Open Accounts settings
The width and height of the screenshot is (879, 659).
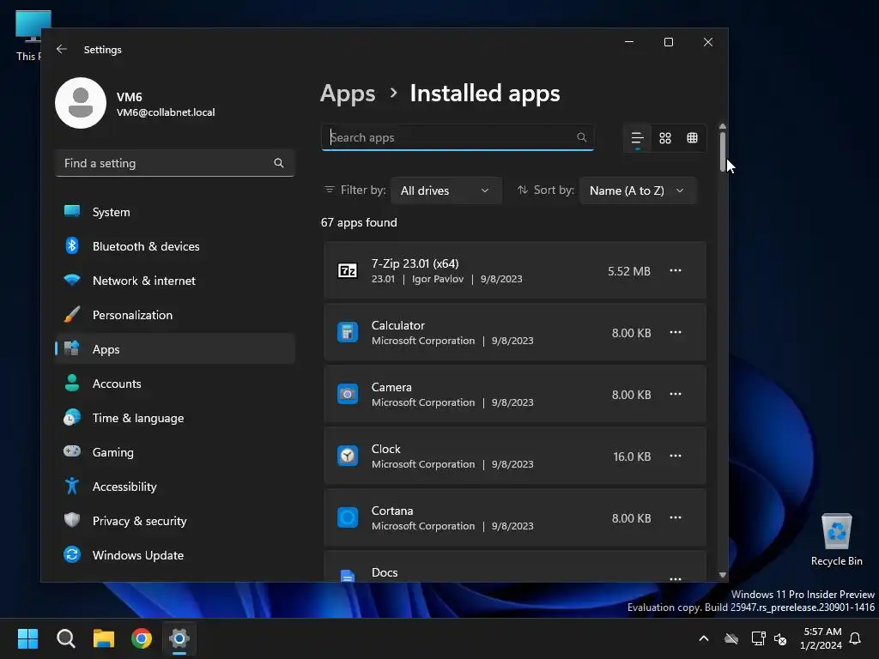[x=175, y=384]
